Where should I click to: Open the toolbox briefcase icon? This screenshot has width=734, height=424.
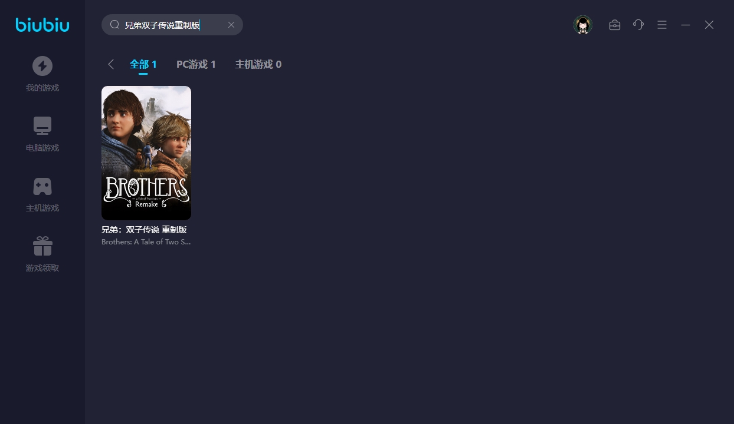coord(615,25)
